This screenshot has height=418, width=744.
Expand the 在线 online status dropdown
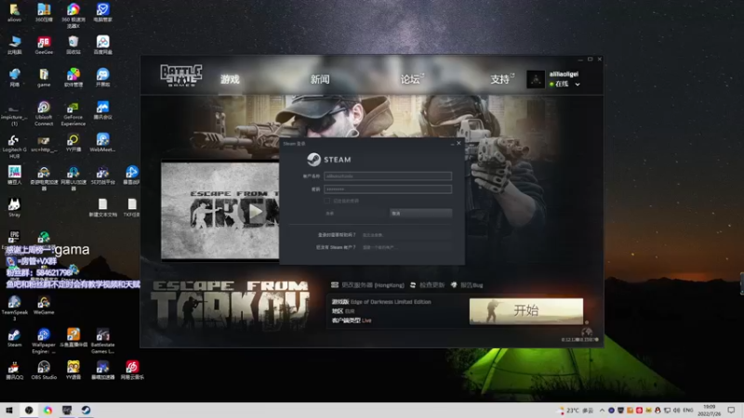pos(578,85)
